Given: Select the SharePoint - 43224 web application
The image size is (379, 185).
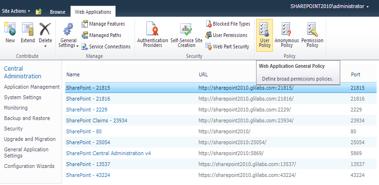Looking at the screenshot, I should [88, 175].
